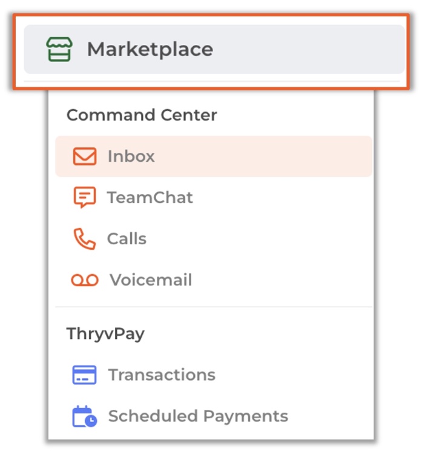Click thin divider line beneath Marketplace button

coord(212,81)
